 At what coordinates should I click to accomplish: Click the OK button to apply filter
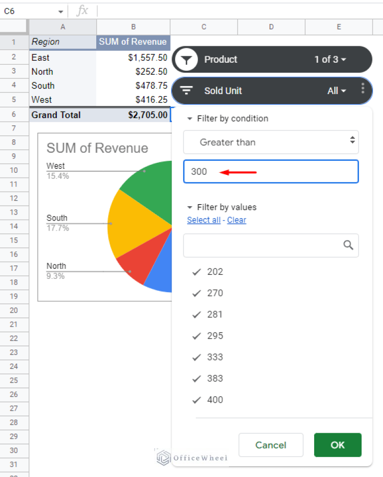(338, 445)
